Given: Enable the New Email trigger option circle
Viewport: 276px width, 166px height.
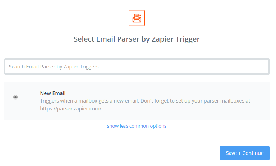Looking at the screenshot, I should click(15, 97).
